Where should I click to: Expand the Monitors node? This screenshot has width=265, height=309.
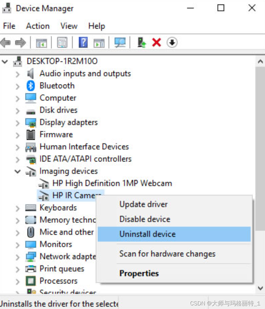(17, 245)
